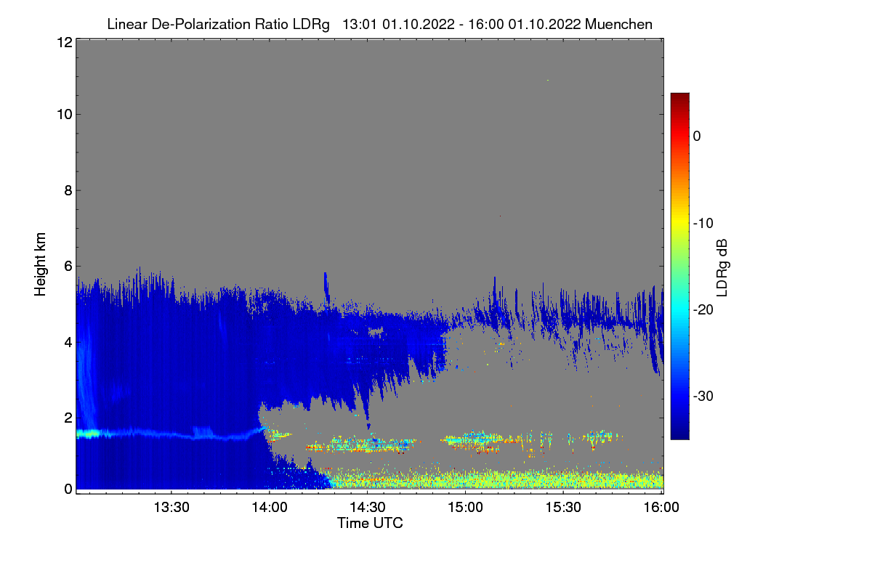Click the cyan layer near 1.5 km at plot start
The image size is (872, 581).
[x=87, y=434]
